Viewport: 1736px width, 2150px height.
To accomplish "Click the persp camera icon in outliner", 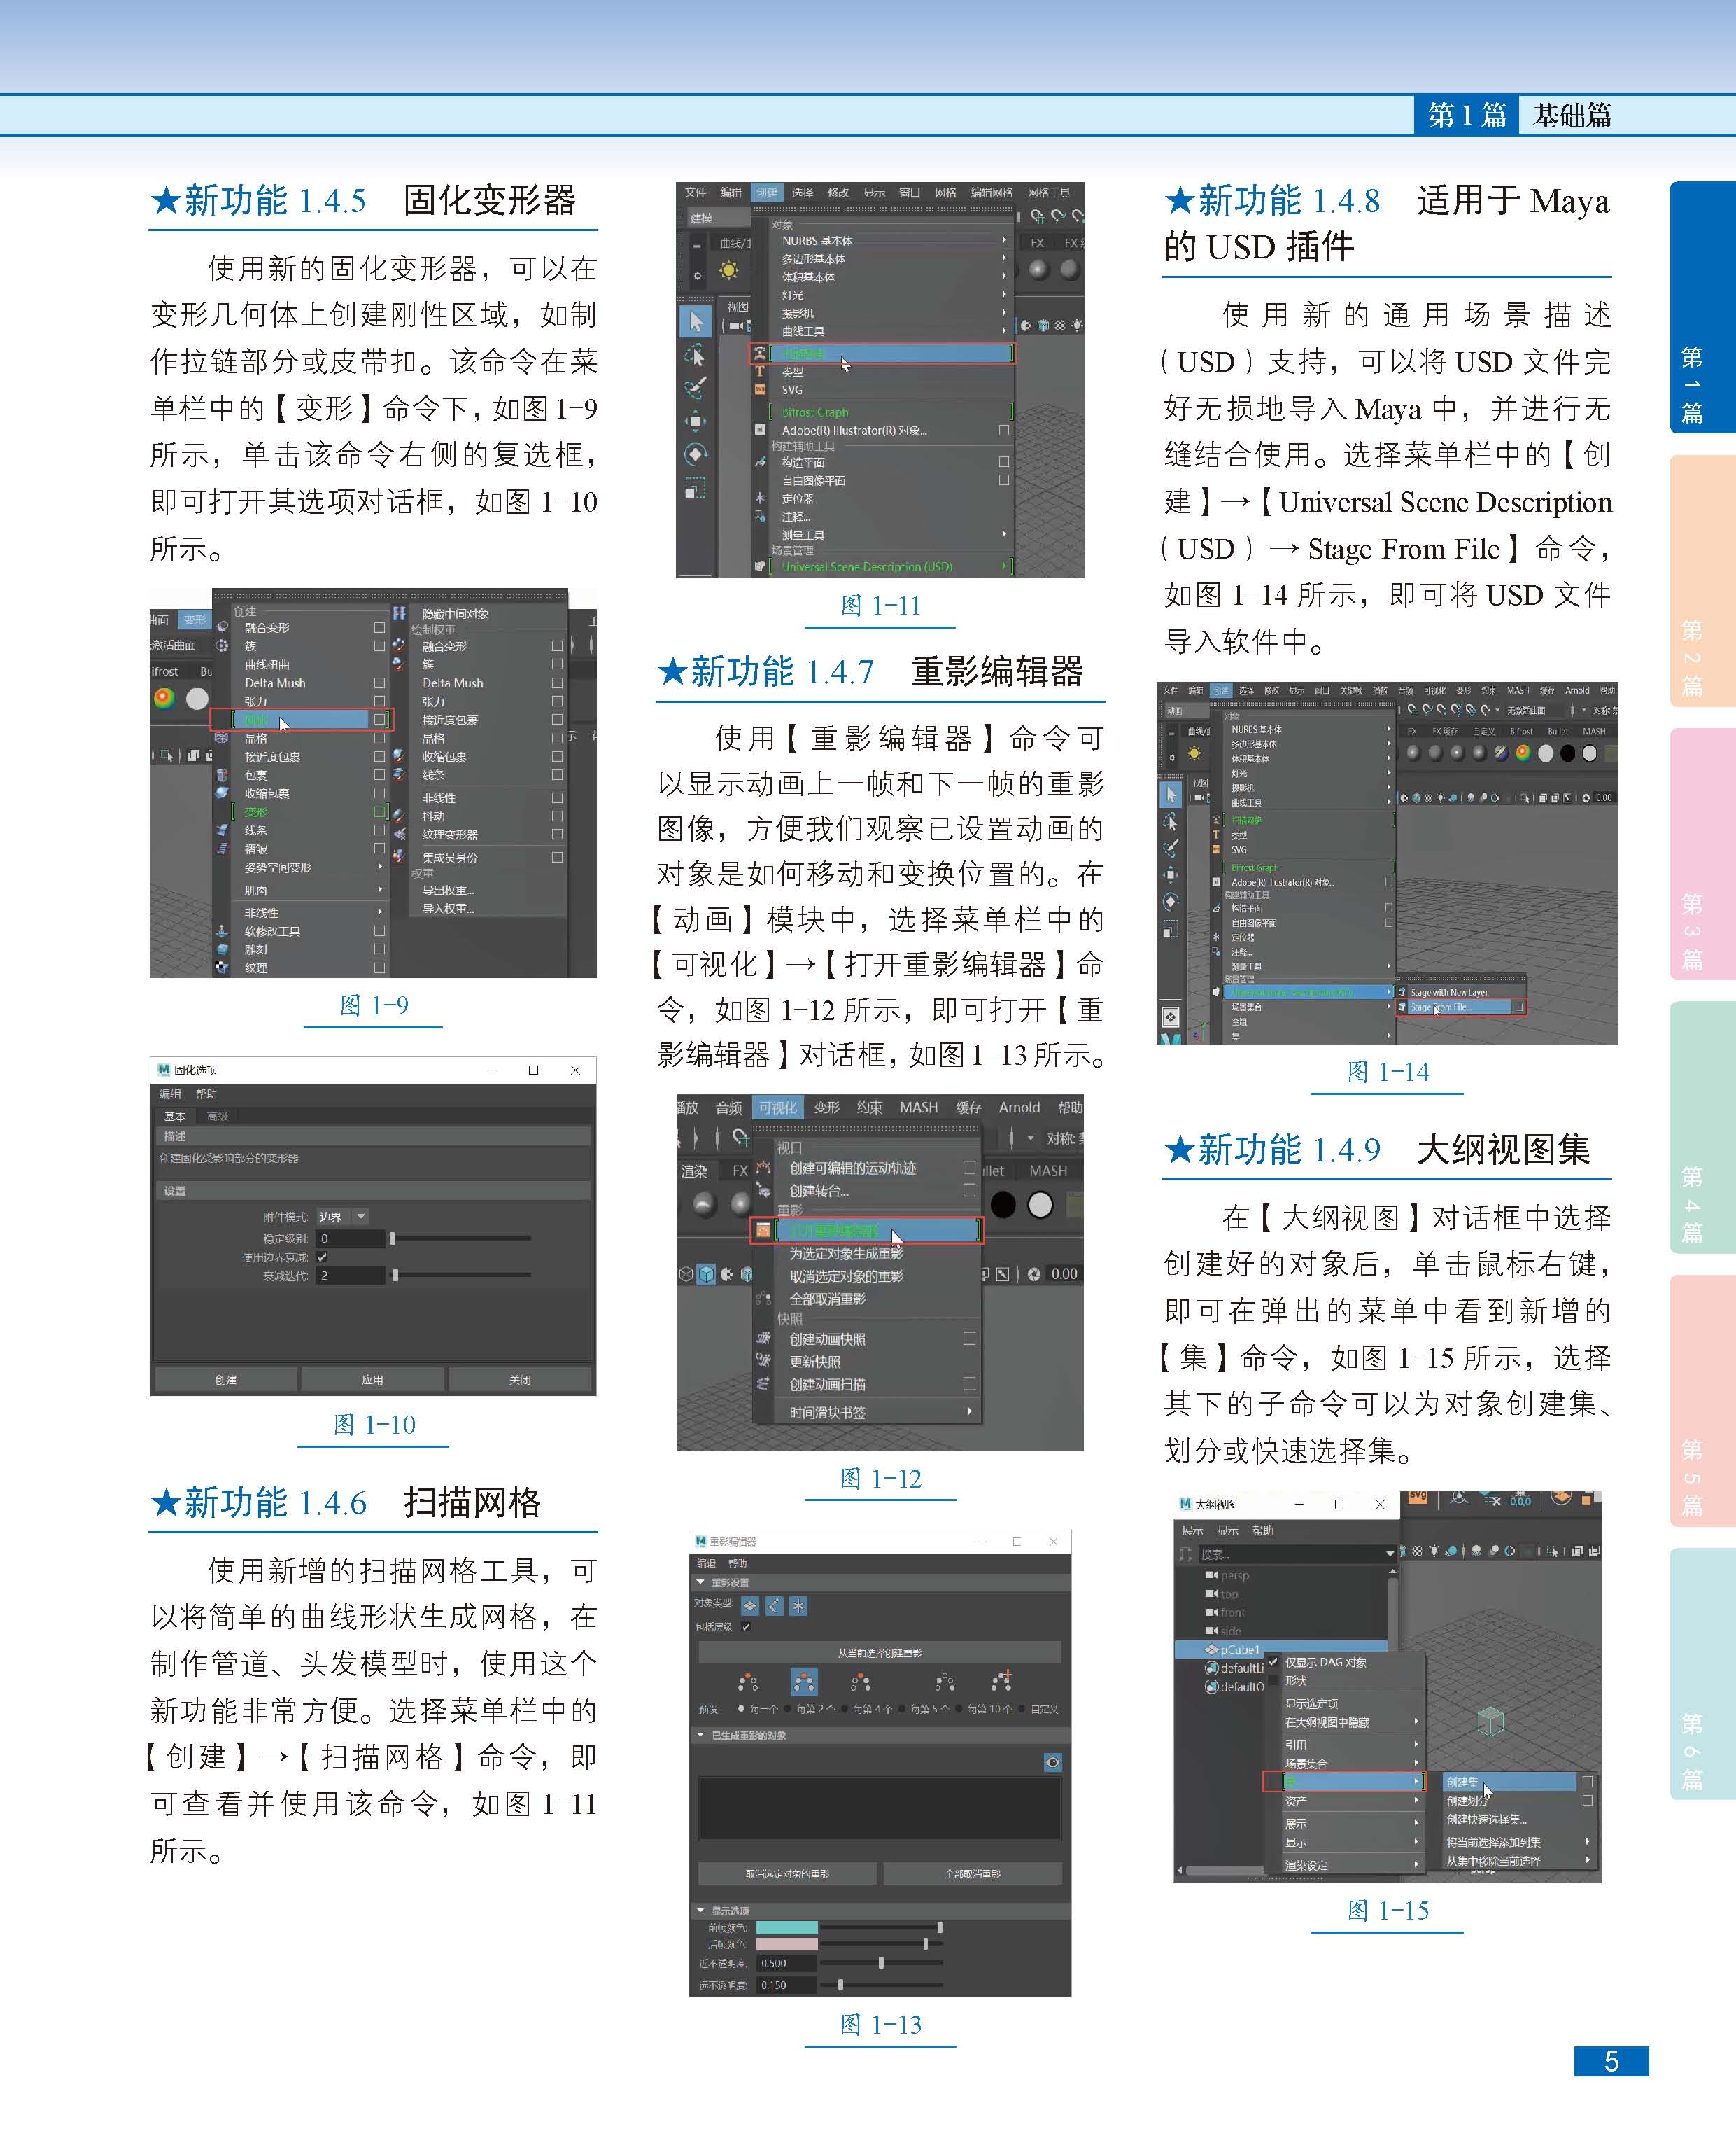I will click(x=1212, y=1576).
